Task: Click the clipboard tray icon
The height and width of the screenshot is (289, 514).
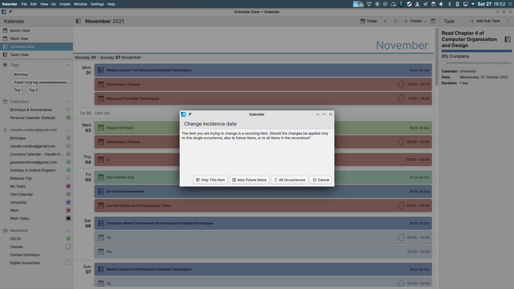Action: point(433,4)
